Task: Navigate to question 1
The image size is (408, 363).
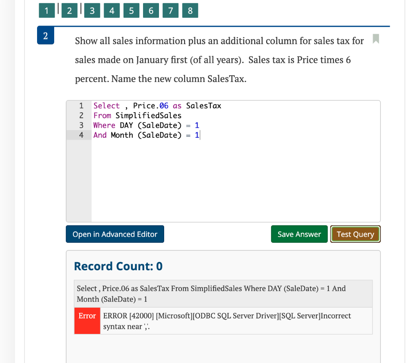Action: click(47, 11)
